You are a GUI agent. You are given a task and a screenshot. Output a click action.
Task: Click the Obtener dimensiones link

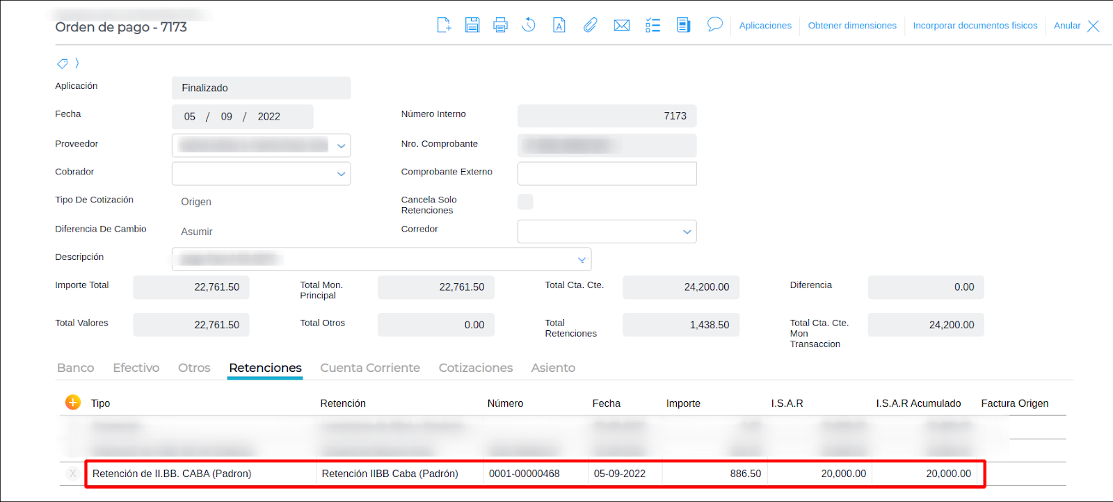tap(852, 26)
